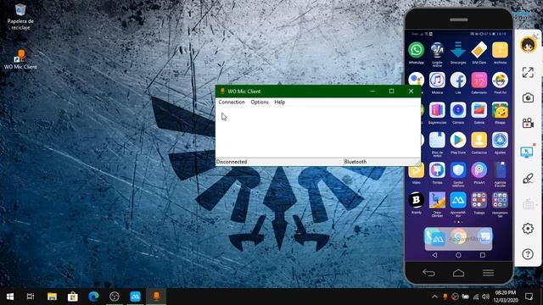Viewport: 543px width, 305px height.
Task: Open Descargas app on the phone
Action: pos(458,50)
